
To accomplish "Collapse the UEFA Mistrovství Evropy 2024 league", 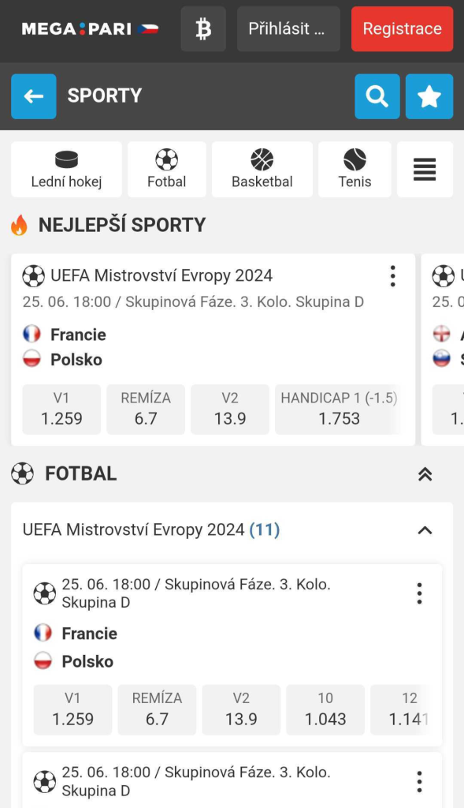I will [423, 529].
